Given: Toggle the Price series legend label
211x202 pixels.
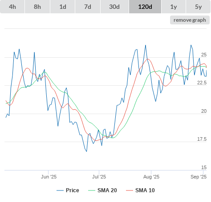Looking at the screenshot, I should 73,190.
